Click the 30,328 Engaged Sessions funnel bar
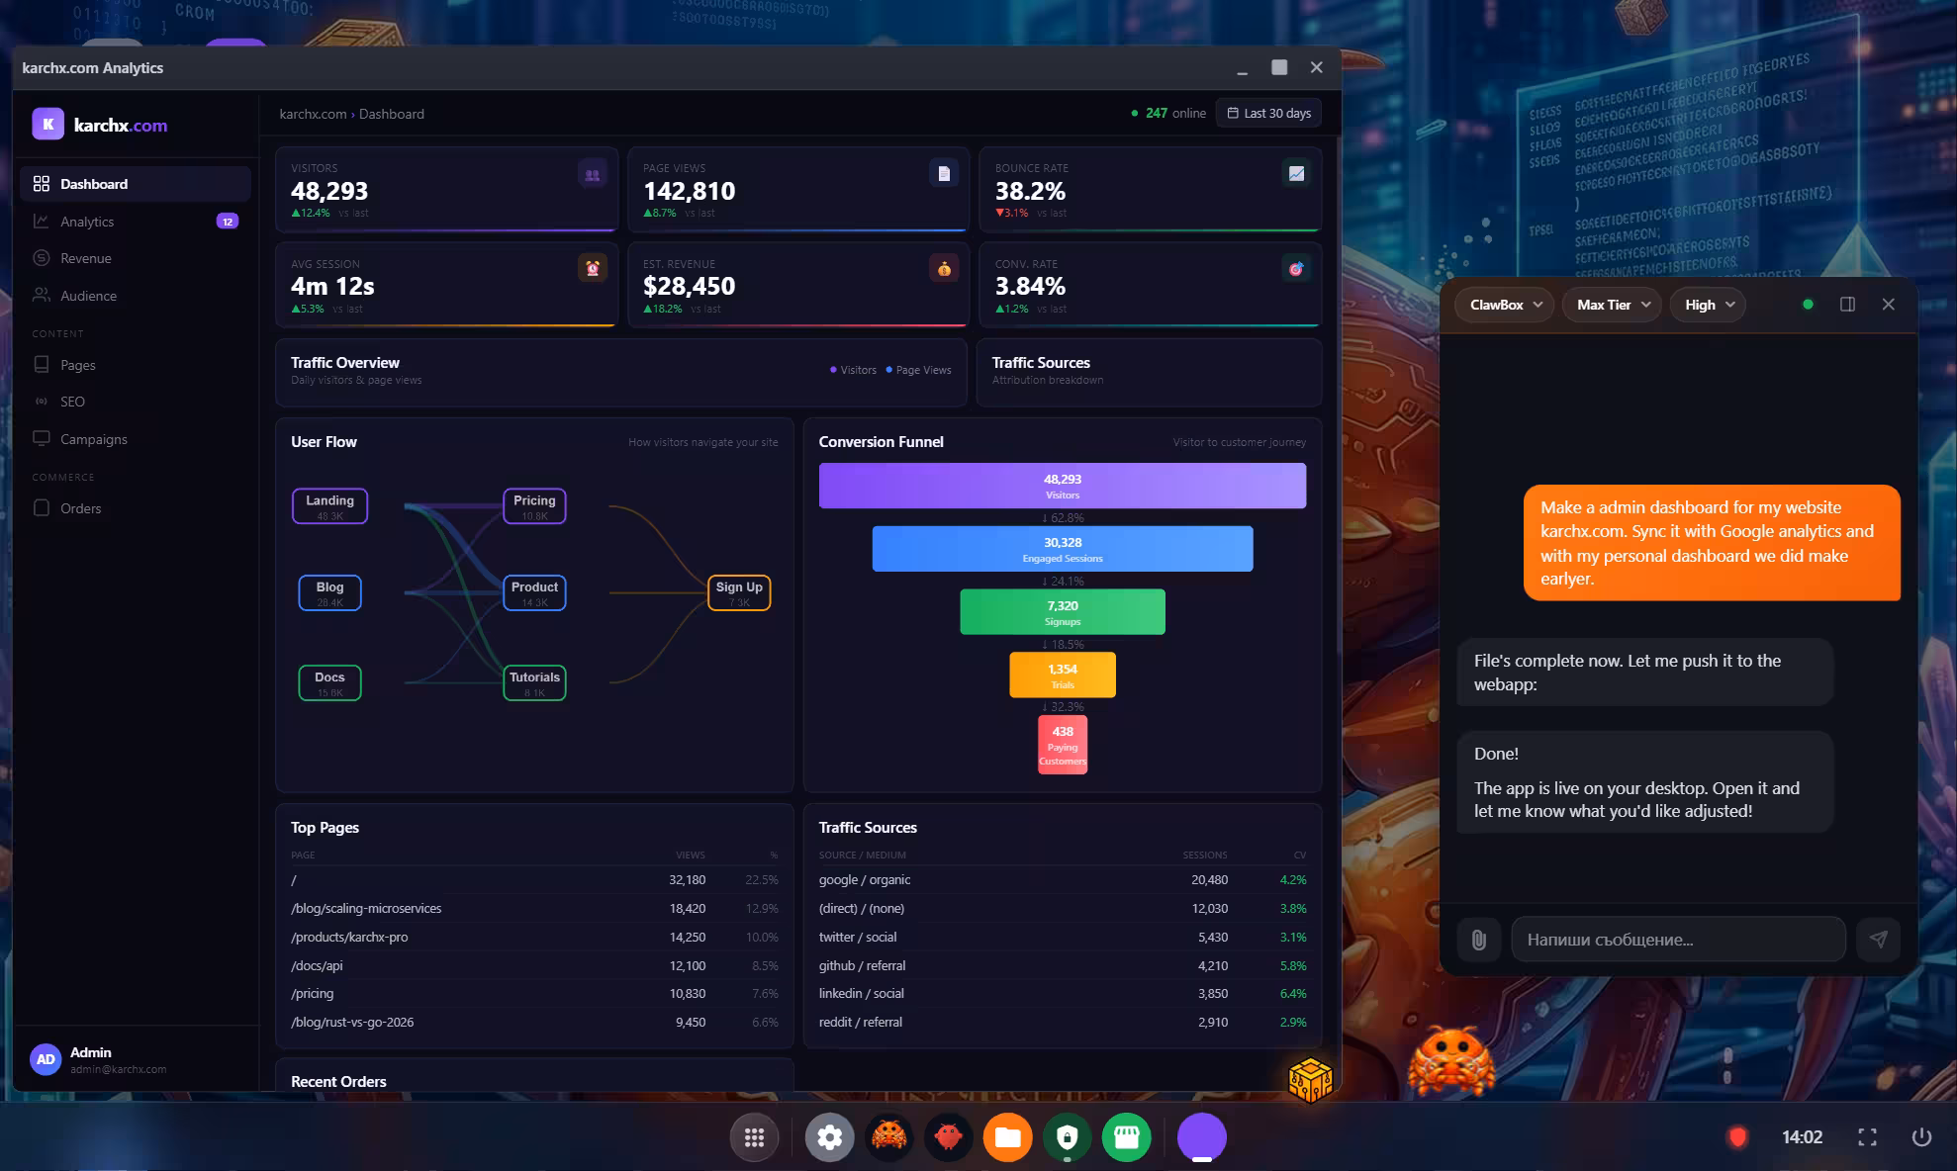 pyautogui.click(x=1063, y=549)
